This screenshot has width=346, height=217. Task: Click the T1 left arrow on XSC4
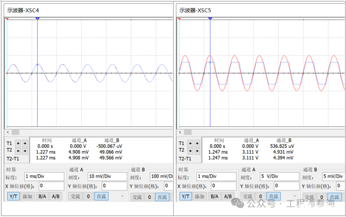18,144
